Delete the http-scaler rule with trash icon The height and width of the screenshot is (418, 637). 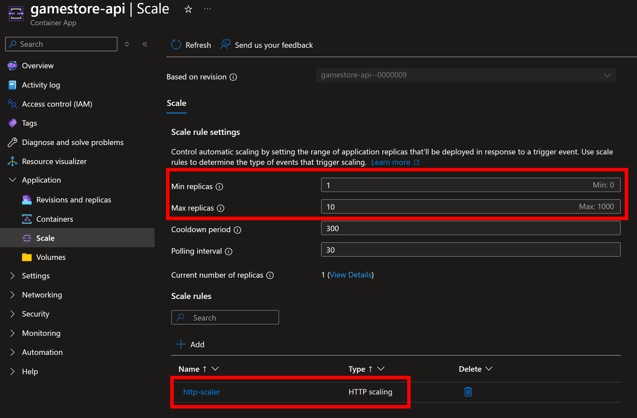click(x=468, y=392)
